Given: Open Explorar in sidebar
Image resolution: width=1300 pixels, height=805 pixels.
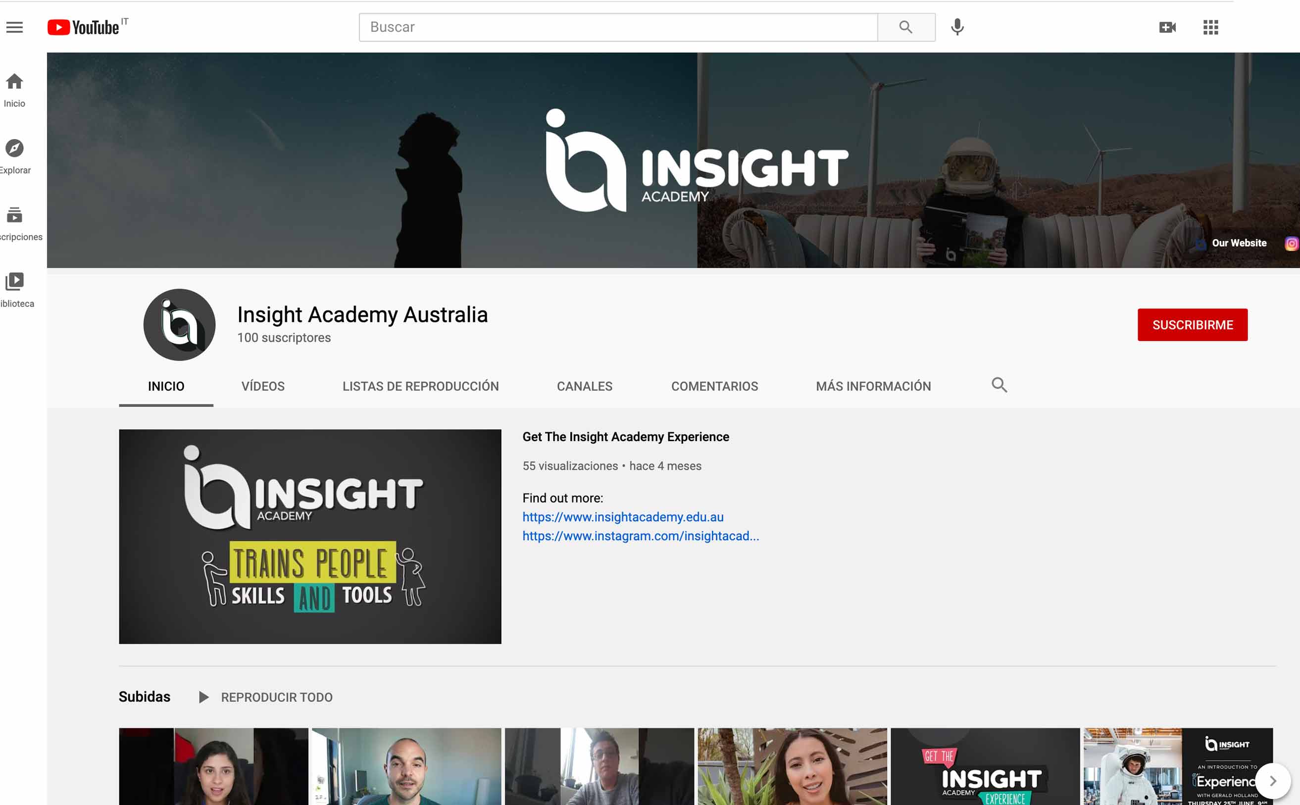Looking at the screenshot, I should click(14, 157).
